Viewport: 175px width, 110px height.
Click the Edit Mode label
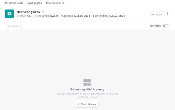click(x=155, y=26)
